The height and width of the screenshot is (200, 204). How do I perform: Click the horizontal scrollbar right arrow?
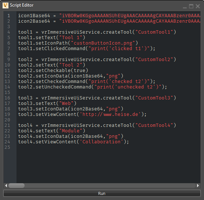pyautogui.click(x=198, y=186)
